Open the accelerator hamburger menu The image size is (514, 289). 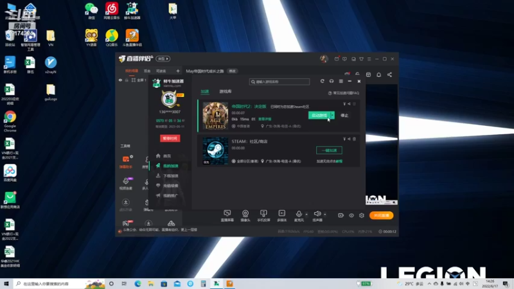pyautogui.click(x=341, y=82)
